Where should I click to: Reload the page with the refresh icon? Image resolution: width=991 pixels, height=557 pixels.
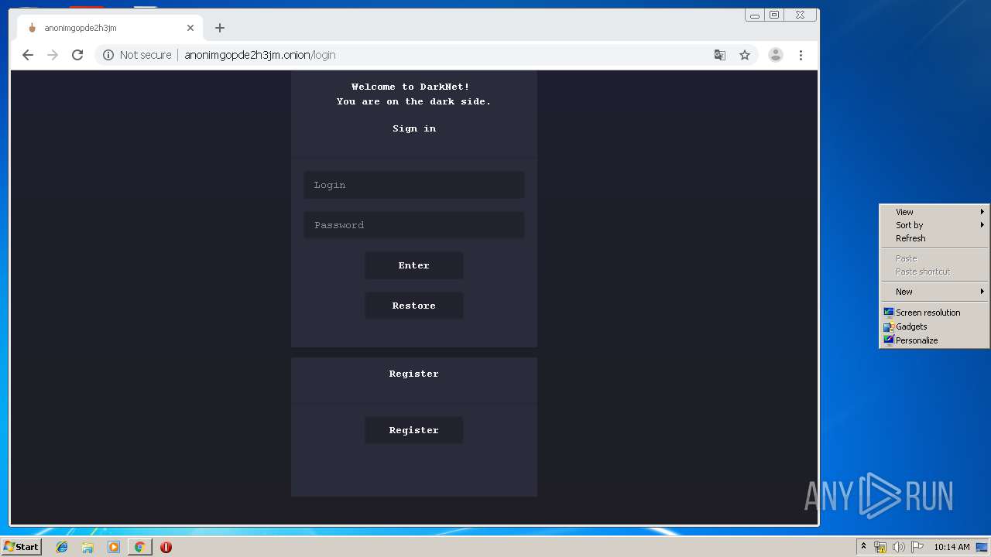pos(77,55)
